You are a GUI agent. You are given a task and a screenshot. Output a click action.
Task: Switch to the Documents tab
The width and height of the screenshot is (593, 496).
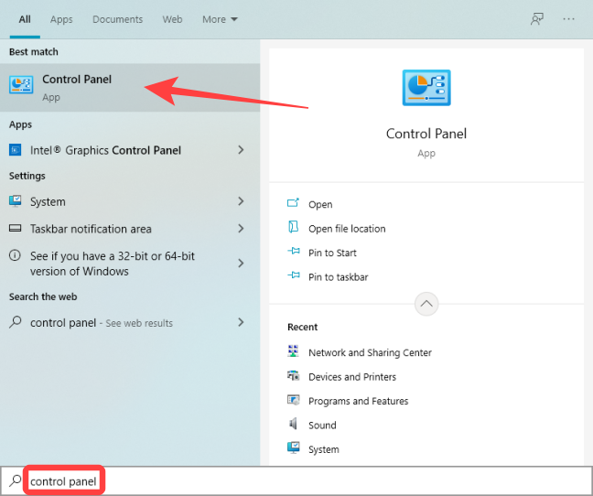pyautogui.click(x=118, y=19)
